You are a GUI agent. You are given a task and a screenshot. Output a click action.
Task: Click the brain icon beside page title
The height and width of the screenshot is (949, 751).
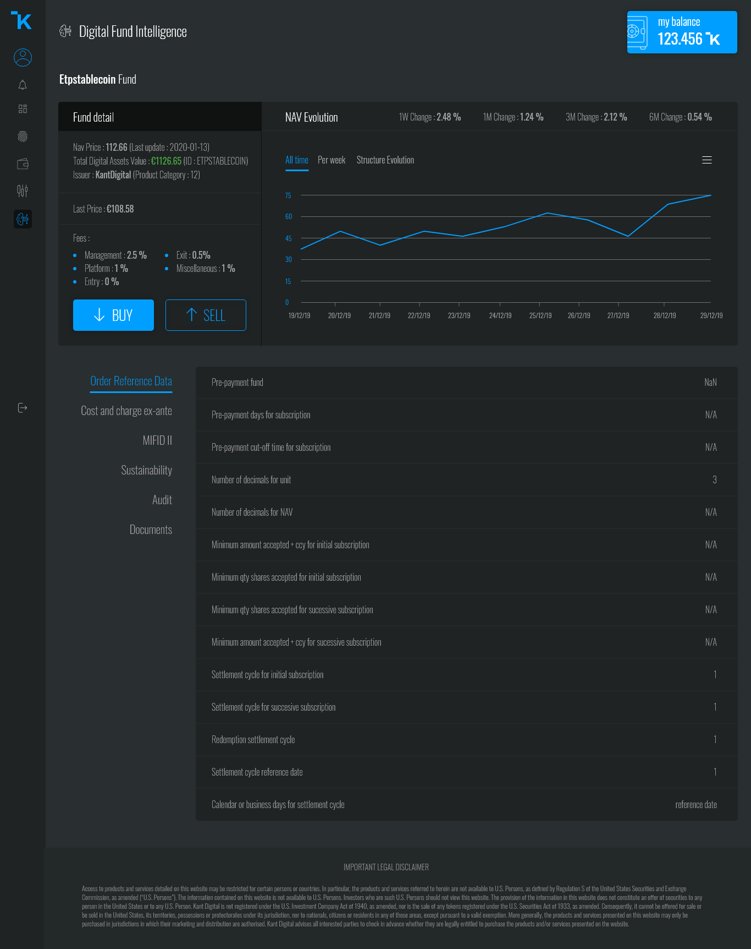(65, 31)
